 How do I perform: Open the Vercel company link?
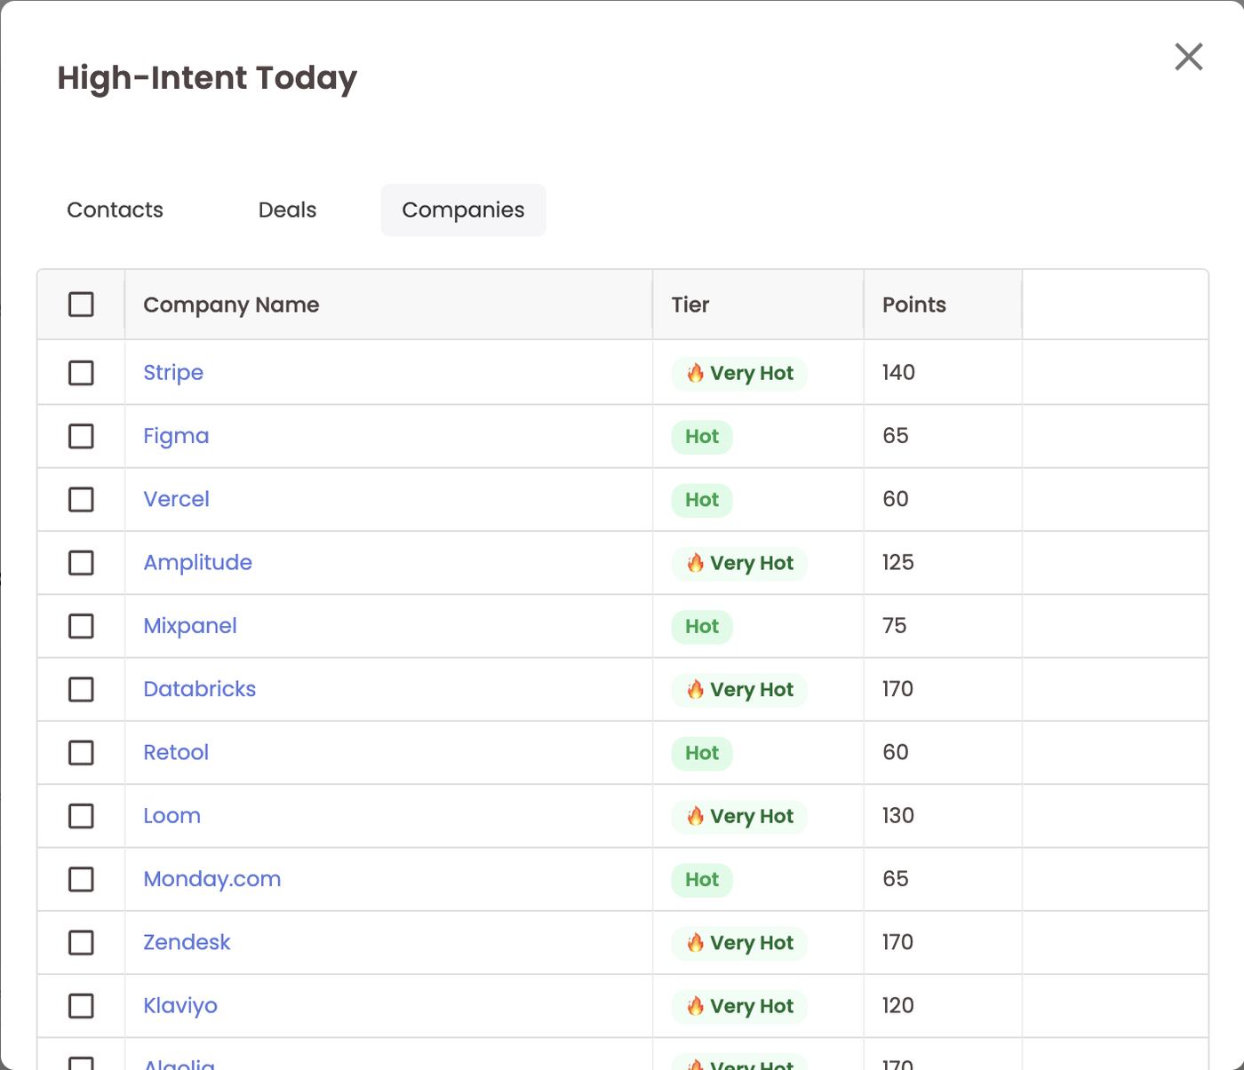[176, 499]
